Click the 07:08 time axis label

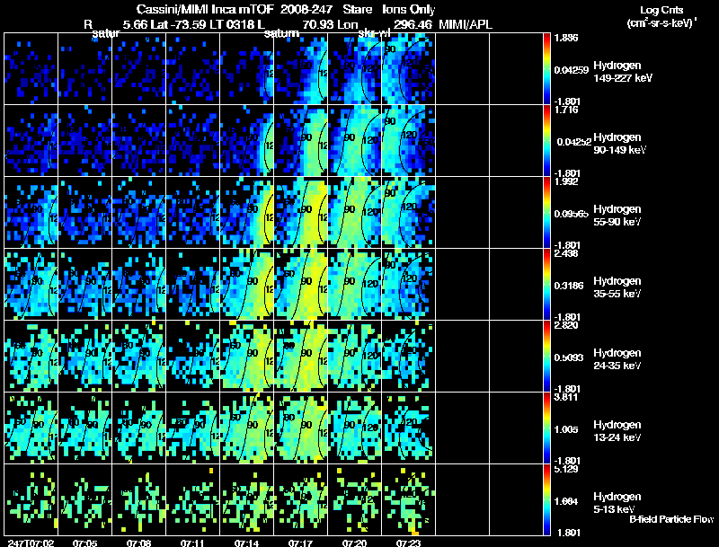(139, 543)
